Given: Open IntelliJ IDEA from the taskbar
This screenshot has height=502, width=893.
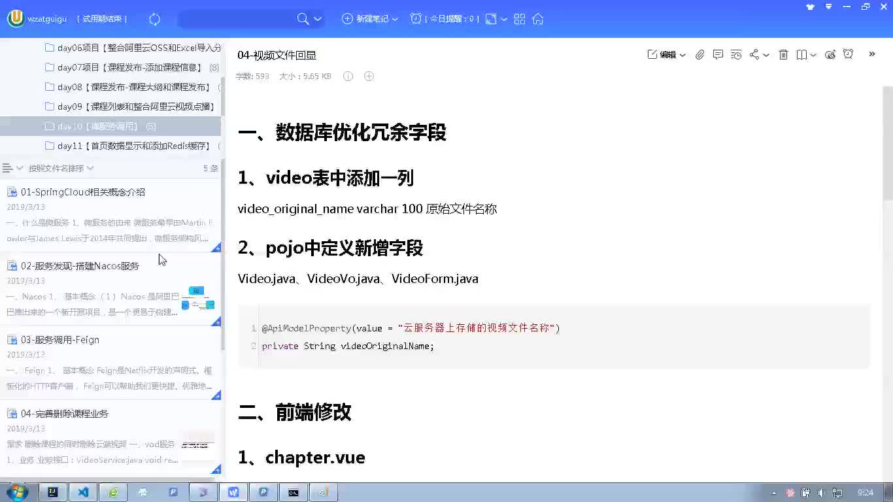Looking at the screenshot, I should (53, 492).
